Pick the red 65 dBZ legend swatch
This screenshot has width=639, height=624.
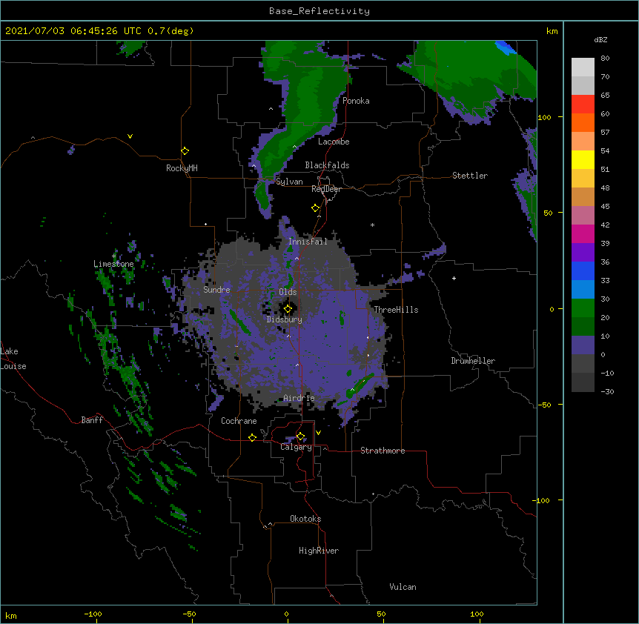pyautogui.click(x=583, y=104)
